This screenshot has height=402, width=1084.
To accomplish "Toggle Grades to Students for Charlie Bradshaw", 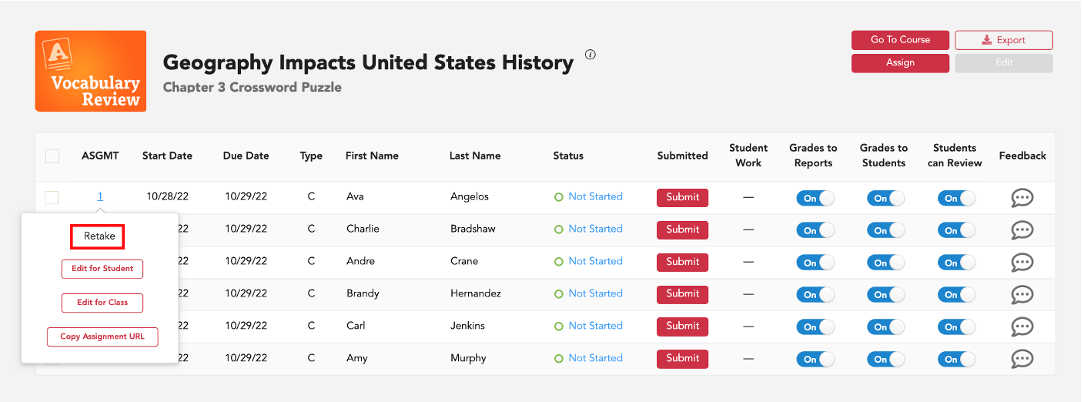I will (886, 231).
